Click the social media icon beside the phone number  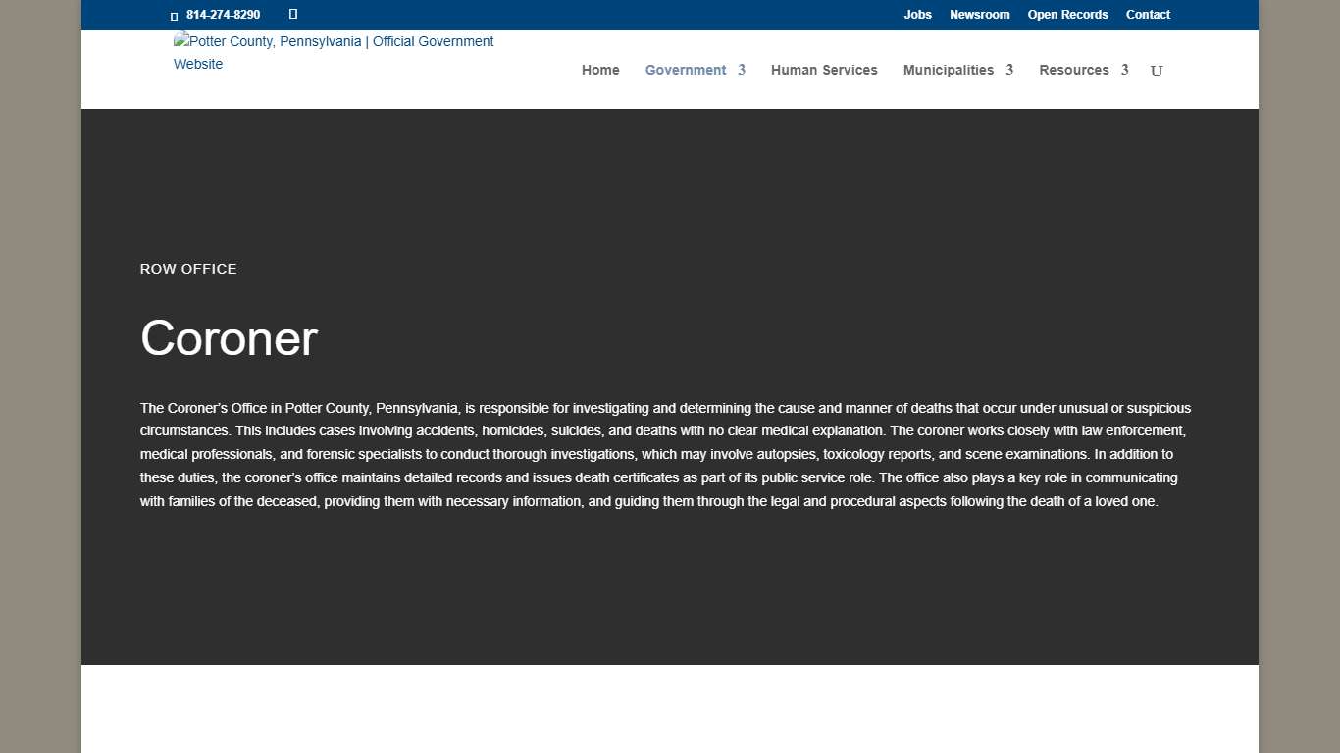292,14
